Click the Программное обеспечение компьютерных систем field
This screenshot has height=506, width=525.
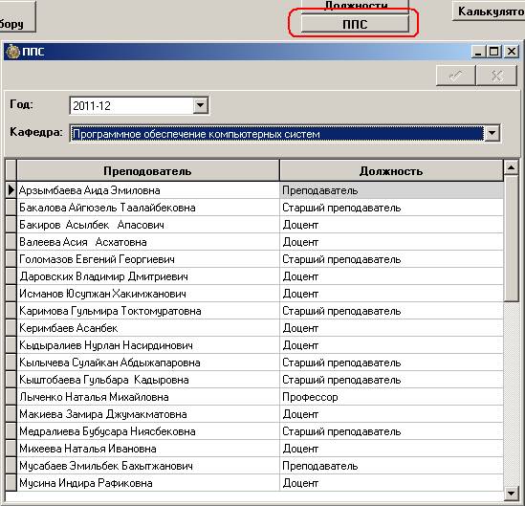(277, 134)
